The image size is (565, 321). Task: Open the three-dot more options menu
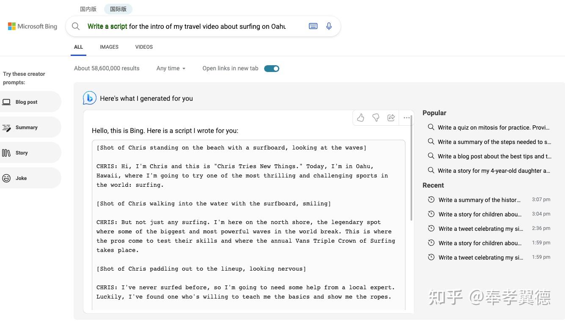pyautogui.click(x=407, y=118)
